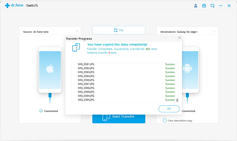237x141 pixels.
Task: Click the source Connected check mark
Action: pos(41,111)
